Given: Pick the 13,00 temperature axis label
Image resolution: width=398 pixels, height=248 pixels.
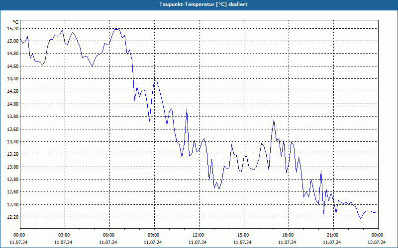Looking at the screenshot, I should pos(12,167).
